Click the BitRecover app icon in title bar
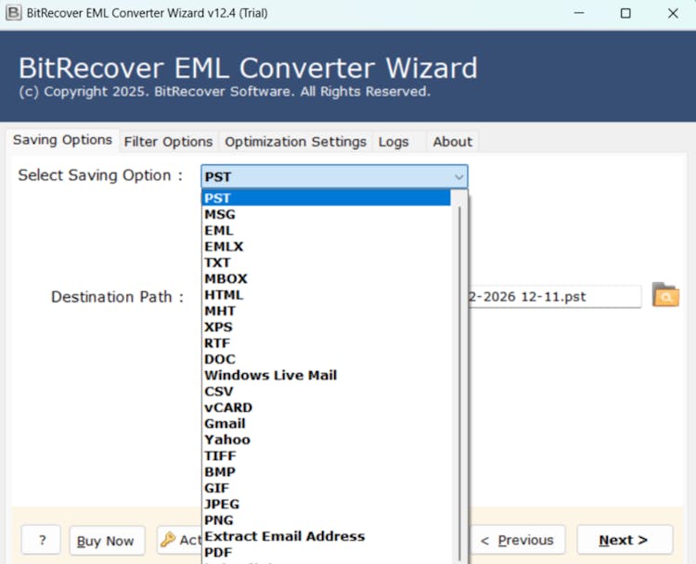Screen dimensions: 696x564 [x=14, y=13]
